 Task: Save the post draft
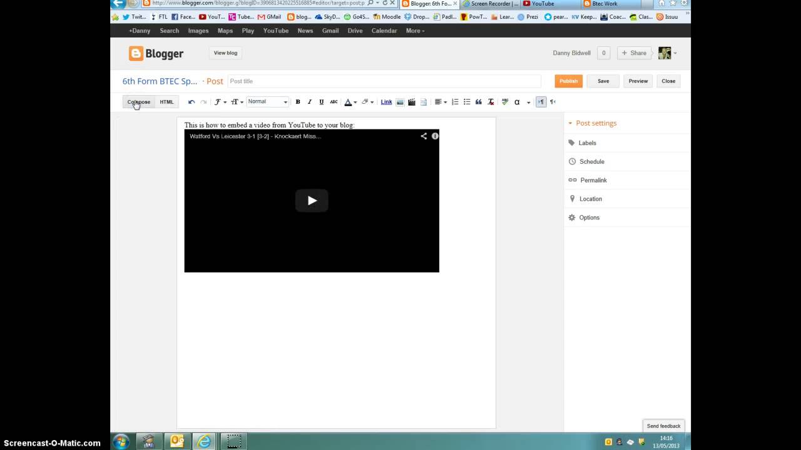tap(603, 81)
